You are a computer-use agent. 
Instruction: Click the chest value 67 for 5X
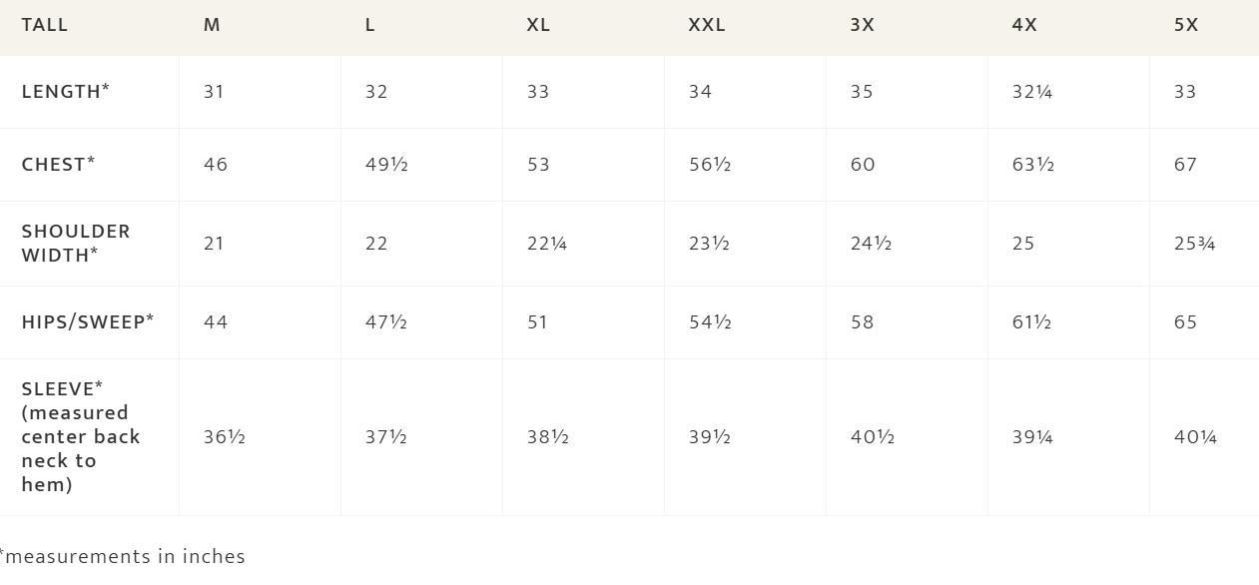pos(1185,165)
